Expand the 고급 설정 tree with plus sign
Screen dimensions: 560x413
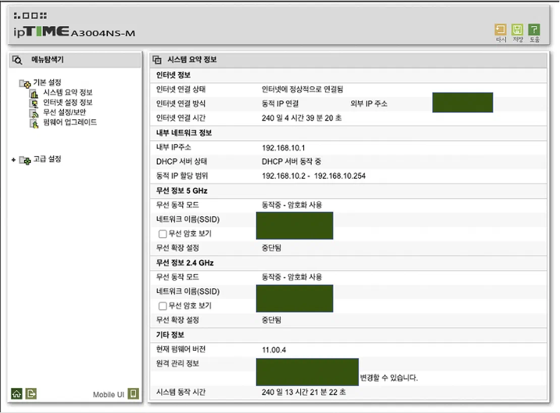(14, 160)
